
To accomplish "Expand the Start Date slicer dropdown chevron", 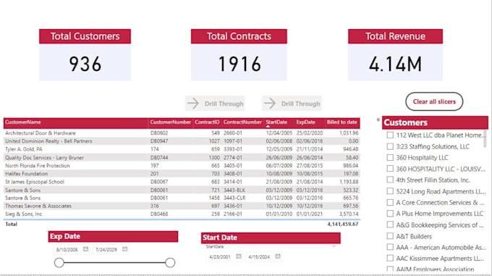I will [x=334, y=246].
